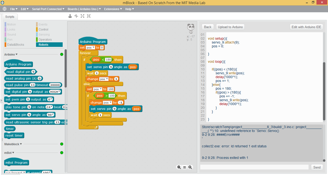This screenshot has height=175, width=328.
Task: Open pos variable dropdown in 'set pos to 0'
Action: 90,48
